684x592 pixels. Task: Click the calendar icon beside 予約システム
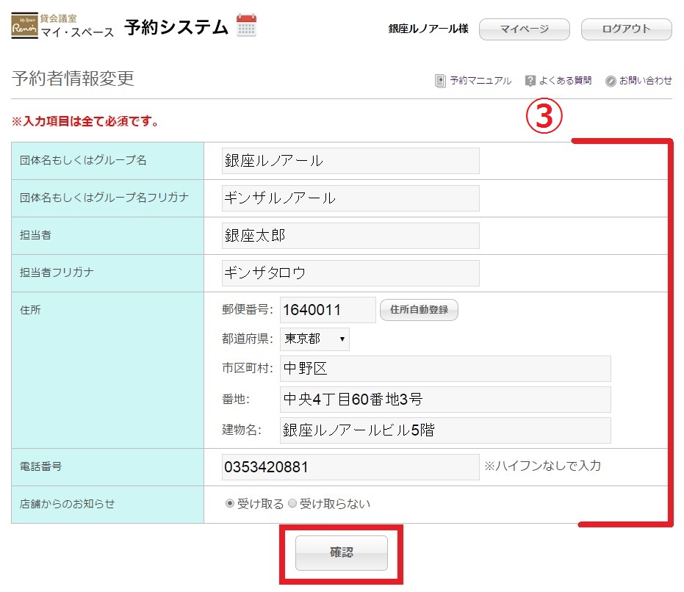[x=246, y=26]
